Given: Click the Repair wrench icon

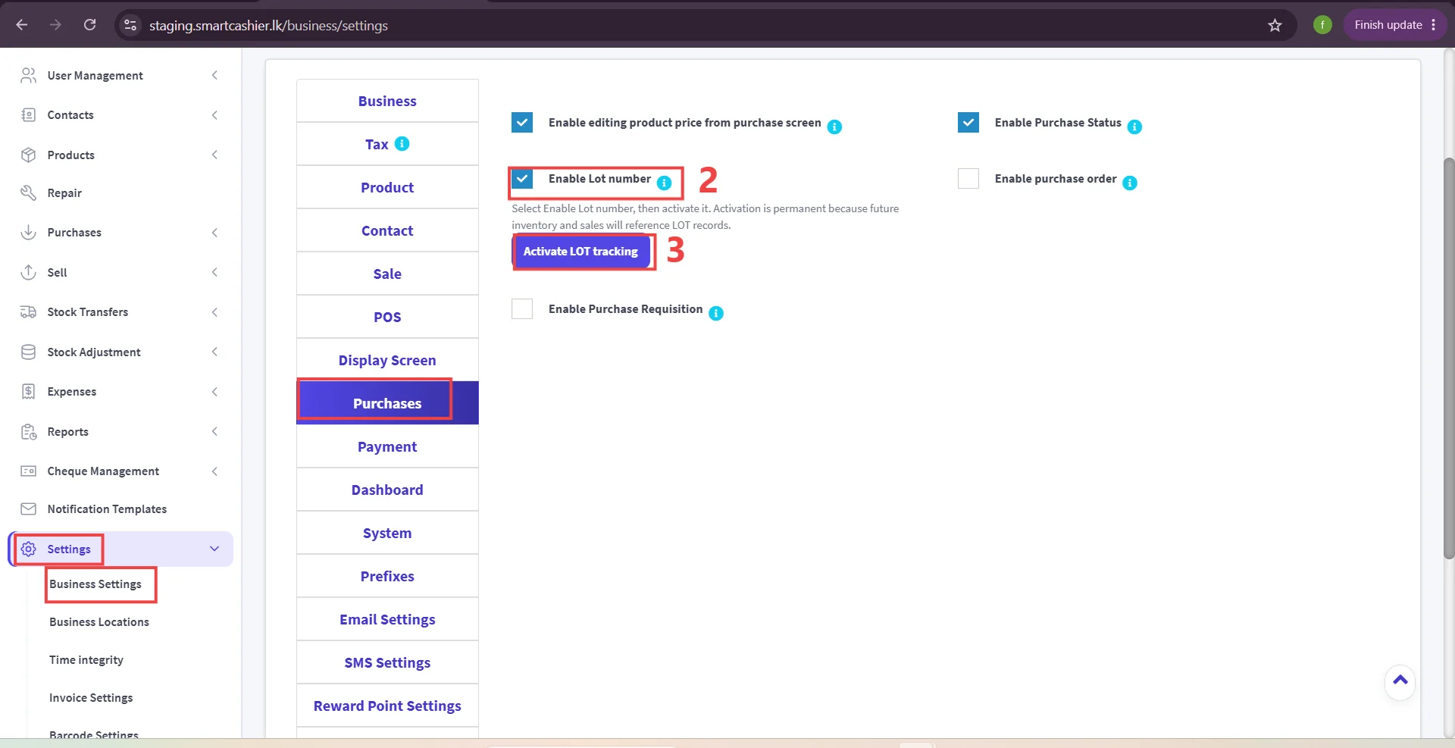Looking at the screenshot, I should pos(28,192).
